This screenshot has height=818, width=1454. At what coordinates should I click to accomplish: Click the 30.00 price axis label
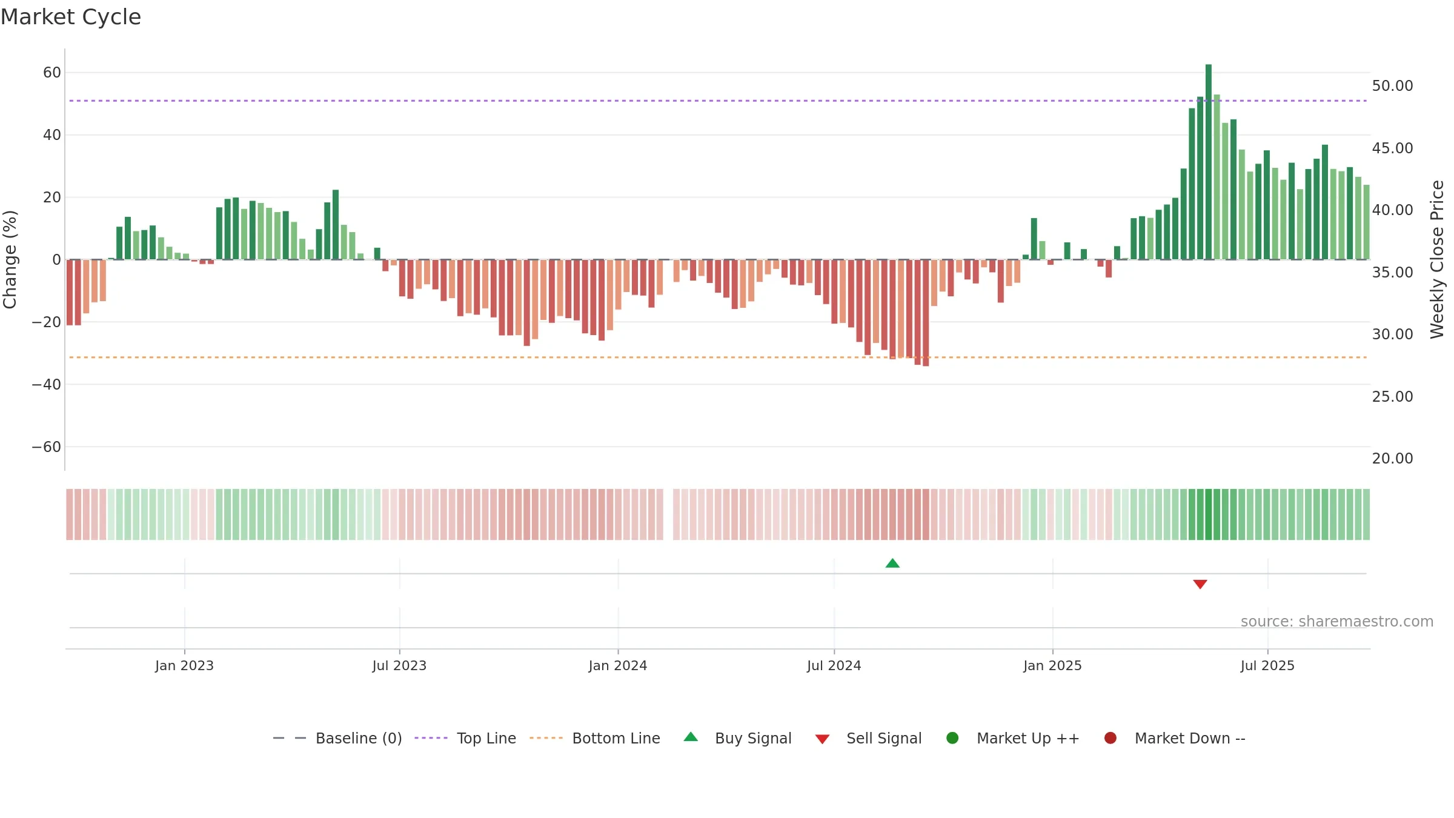(x=1392, y=334)
